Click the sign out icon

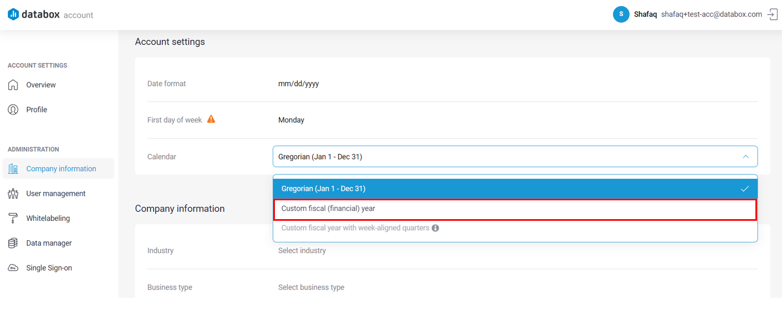tap(773, 14)
